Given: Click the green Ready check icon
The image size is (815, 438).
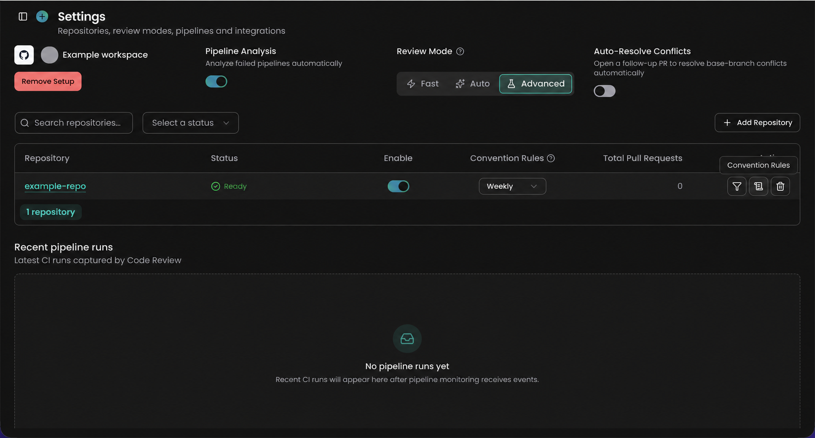Looking at the screenshot, I should point(215,186).
